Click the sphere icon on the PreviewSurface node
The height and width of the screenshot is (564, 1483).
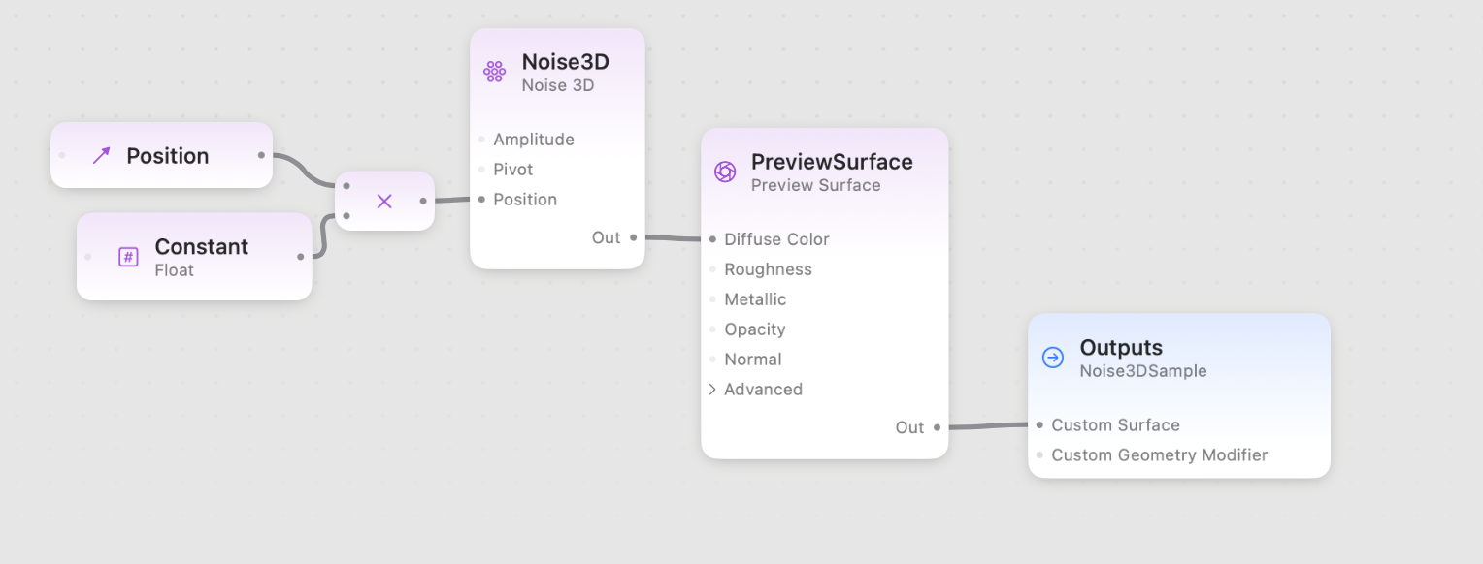pyautogui.click(x=724, y=172)
